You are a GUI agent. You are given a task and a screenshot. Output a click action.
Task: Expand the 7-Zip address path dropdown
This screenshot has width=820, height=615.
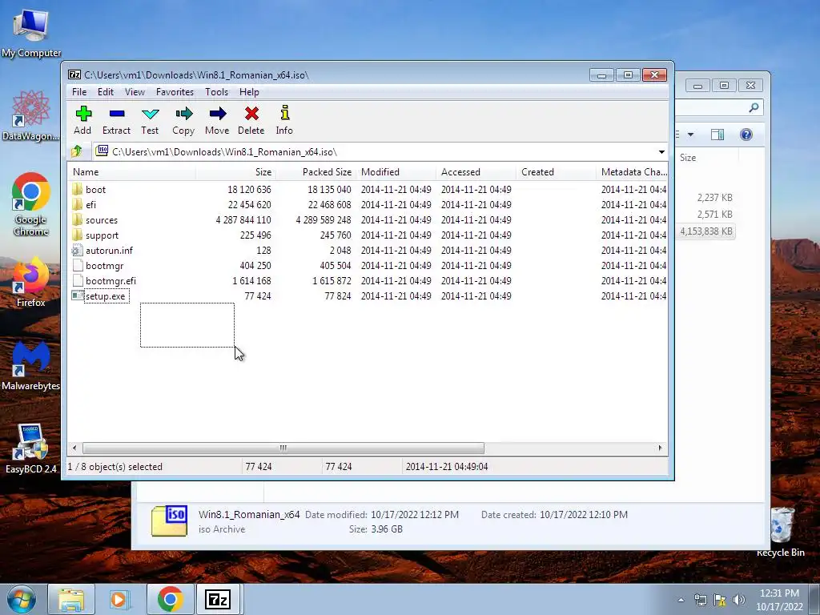click(x=661, y=151)
